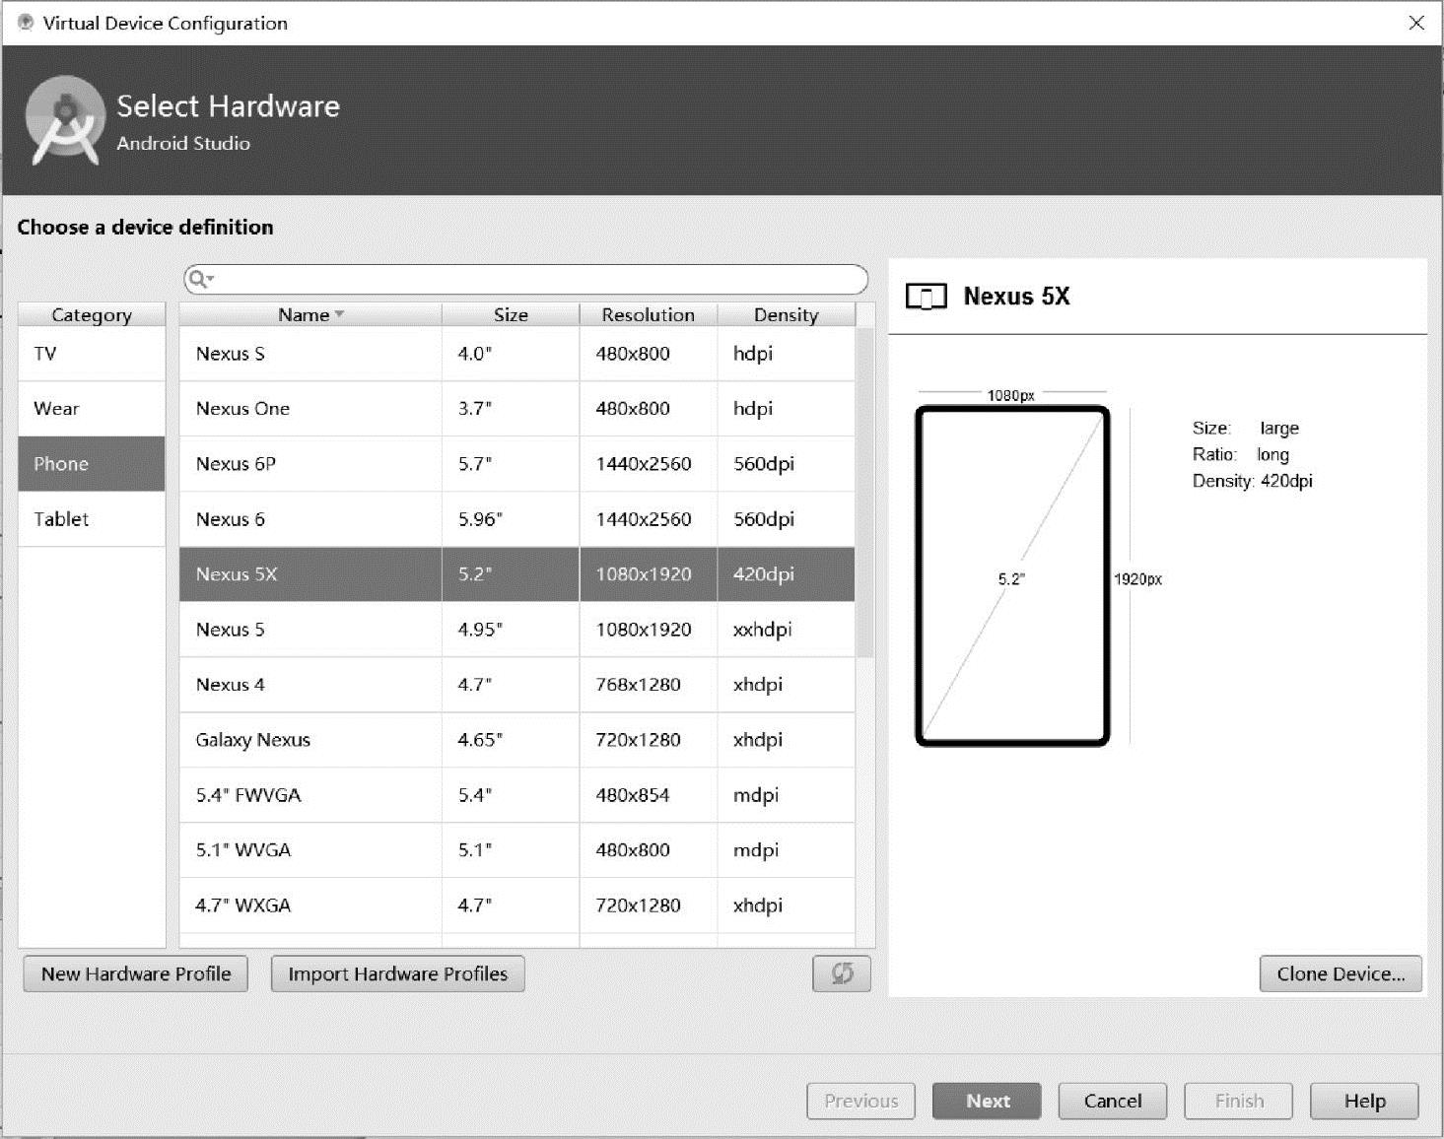Open Help for device configuration

(1364, 1101)
